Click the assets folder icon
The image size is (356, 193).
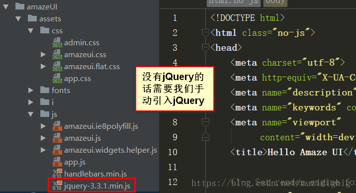click(x=32, y=18)
